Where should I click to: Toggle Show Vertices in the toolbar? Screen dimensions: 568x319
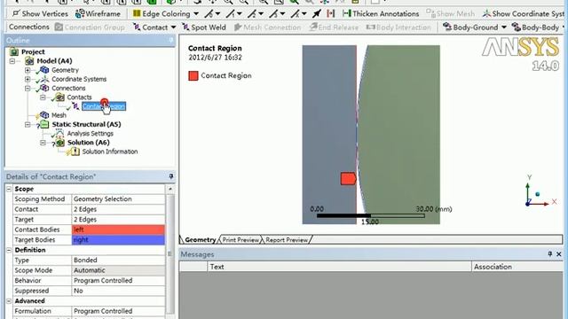pyautogui.click(x=40, y=14)
